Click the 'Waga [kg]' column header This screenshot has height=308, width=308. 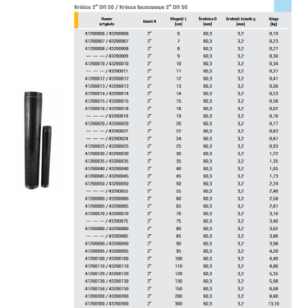[x=274, y=21]
